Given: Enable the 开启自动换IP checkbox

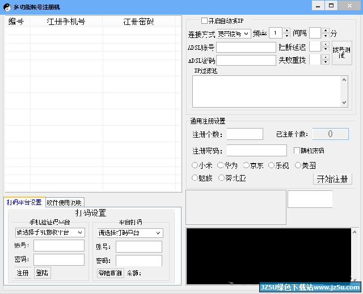Looking at the screenshot, I should coord(204,21).
